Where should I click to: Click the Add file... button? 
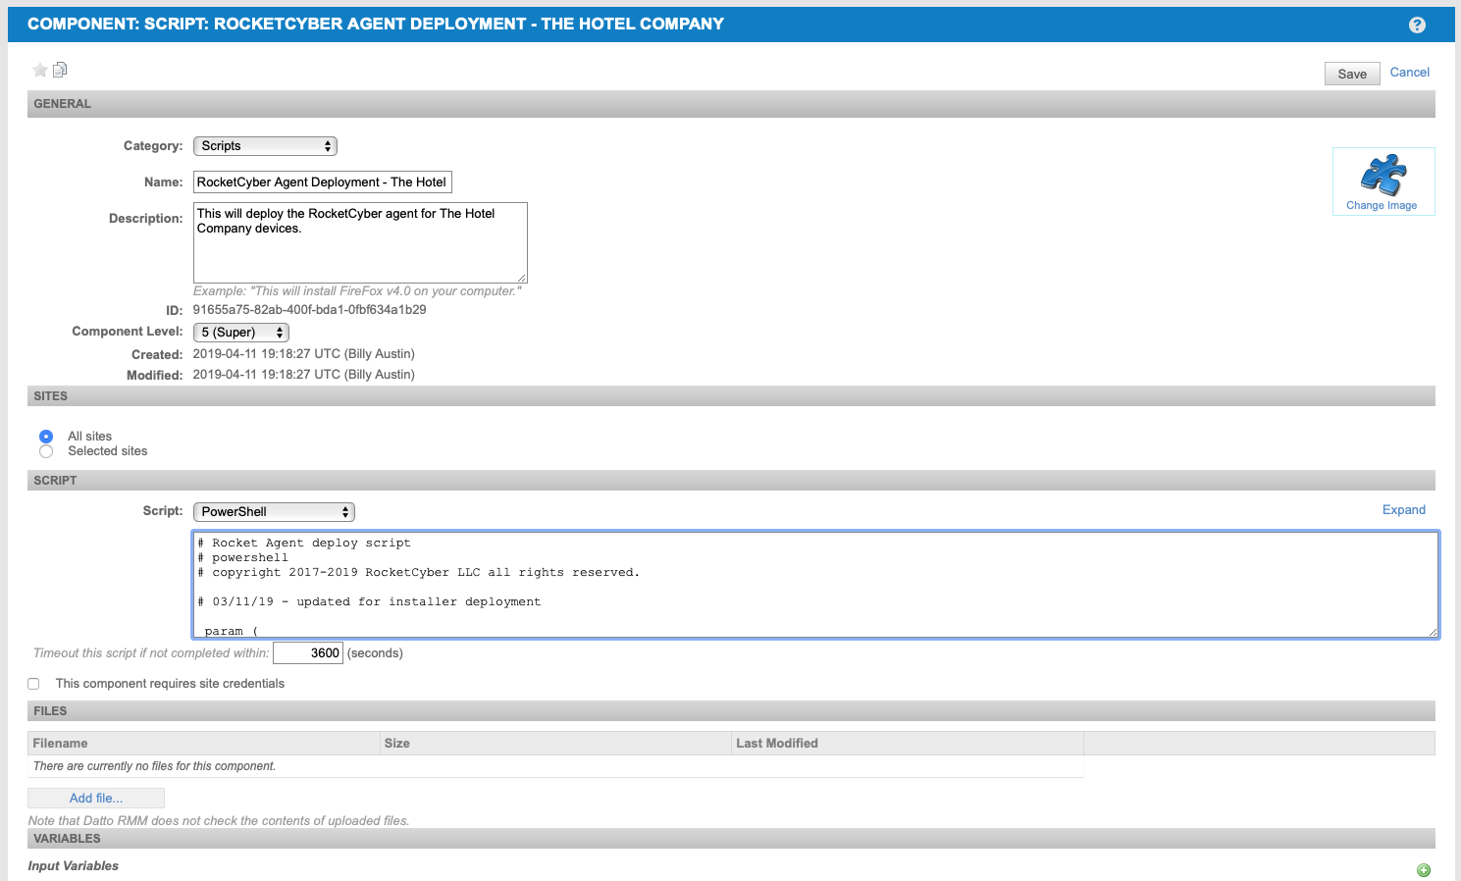pos(96,799)
